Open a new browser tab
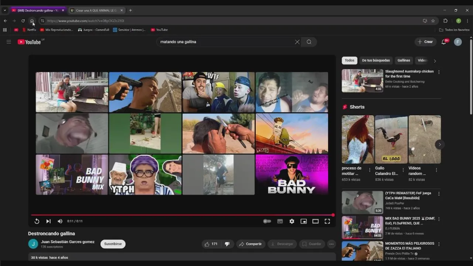The height and width of the screenshot is (266, 473). 130,10
